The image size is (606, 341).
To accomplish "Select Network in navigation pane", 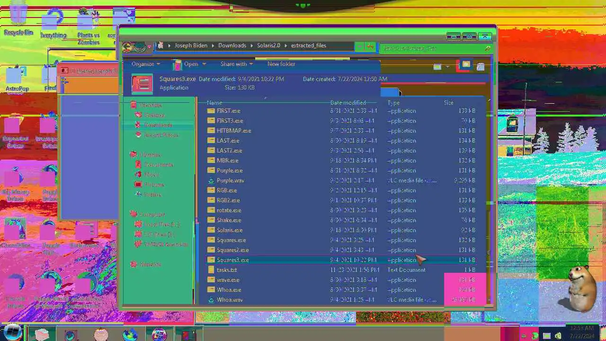I will [146, 264].
